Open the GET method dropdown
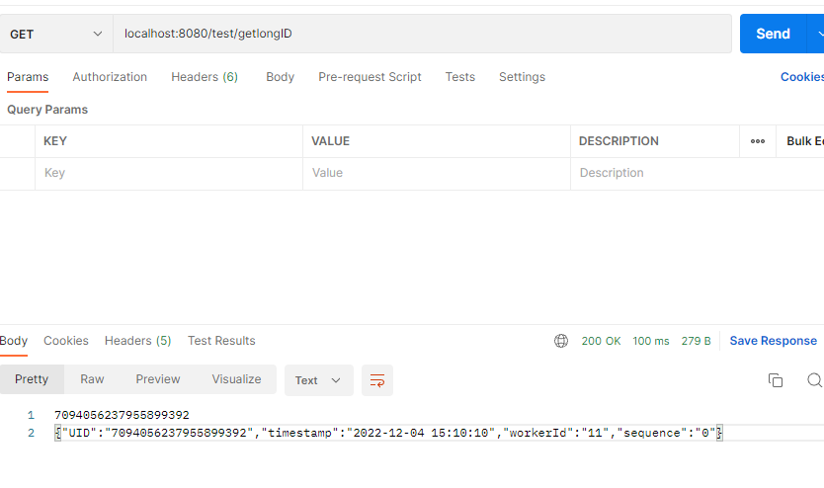 56,34
